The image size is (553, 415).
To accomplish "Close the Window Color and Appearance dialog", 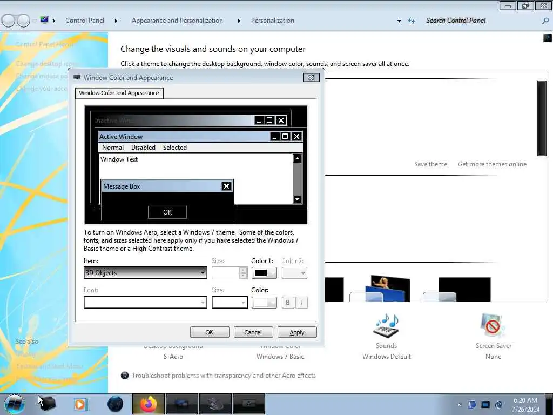I will [x=311, y=78].
